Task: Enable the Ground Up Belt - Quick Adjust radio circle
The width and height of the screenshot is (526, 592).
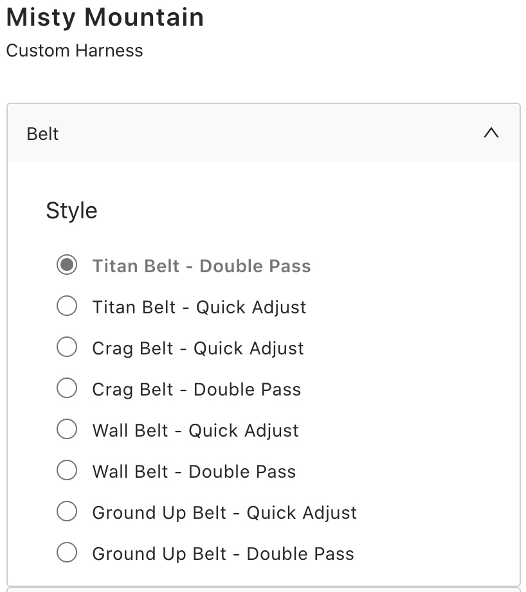Action: point(67,512)
